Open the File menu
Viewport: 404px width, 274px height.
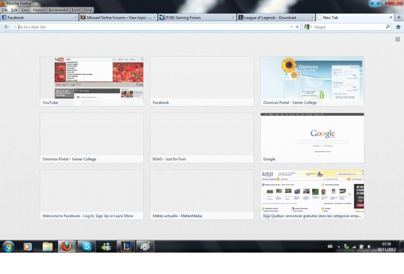[x=5, y=10]
